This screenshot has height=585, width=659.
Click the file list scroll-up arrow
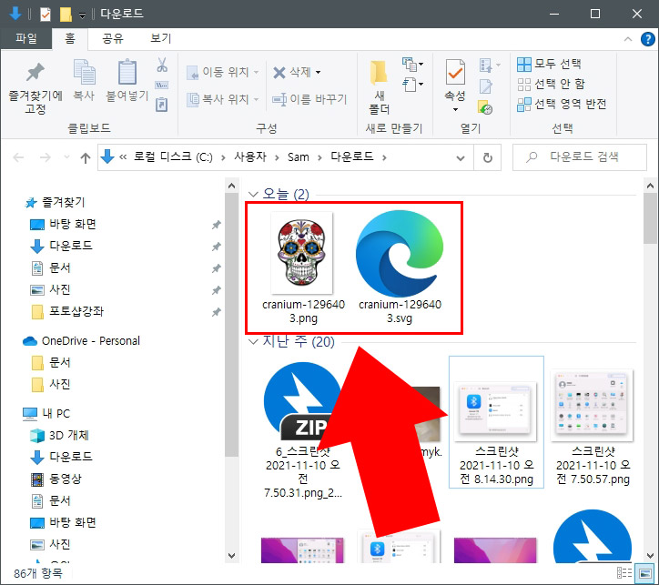[x=650, y=186]
